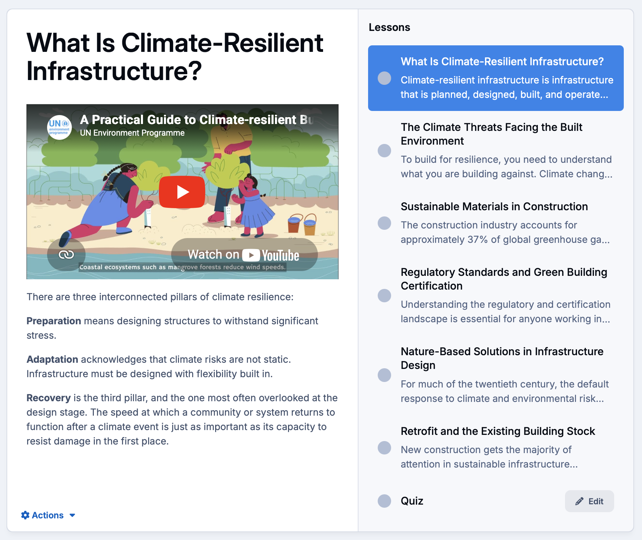Open lesson 'The Climate Threats Facing the Built Environment'
The width and height of the screenshot is (642, 540).
496,150
